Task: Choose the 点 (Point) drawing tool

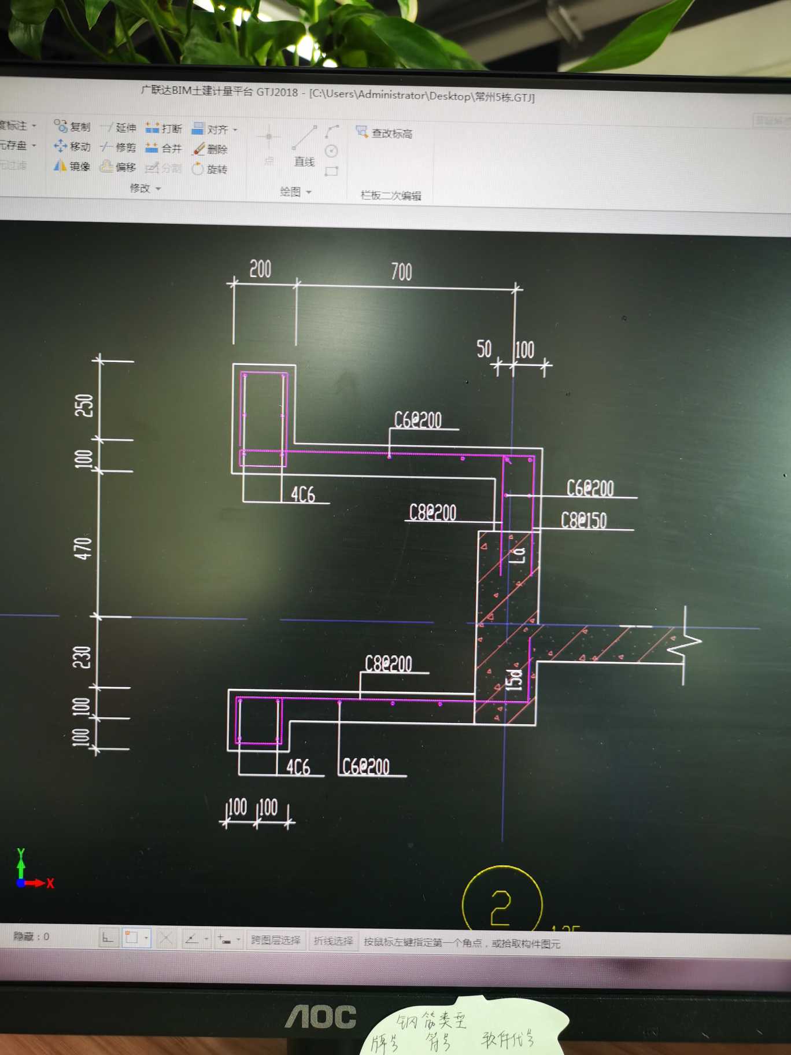Action: click(x=269, y=146)
